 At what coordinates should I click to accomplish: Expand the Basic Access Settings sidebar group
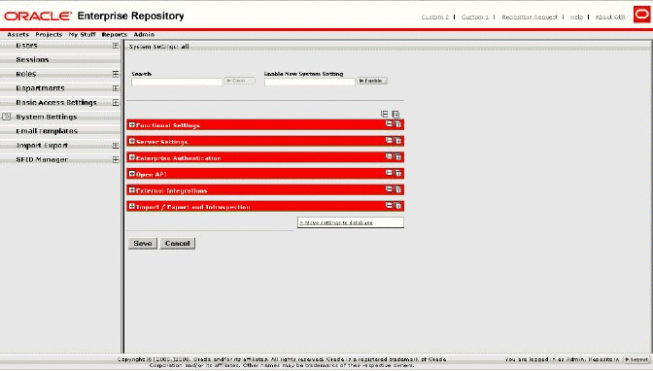(116, 102)
